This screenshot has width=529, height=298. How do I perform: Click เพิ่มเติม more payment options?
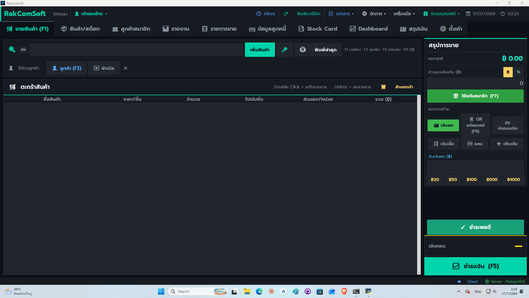(507, 144)
